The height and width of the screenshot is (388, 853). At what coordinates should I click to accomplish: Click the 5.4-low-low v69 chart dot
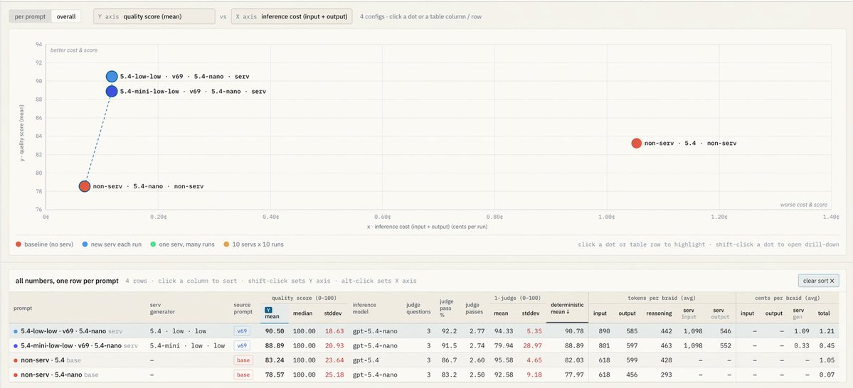click(112, 77)
